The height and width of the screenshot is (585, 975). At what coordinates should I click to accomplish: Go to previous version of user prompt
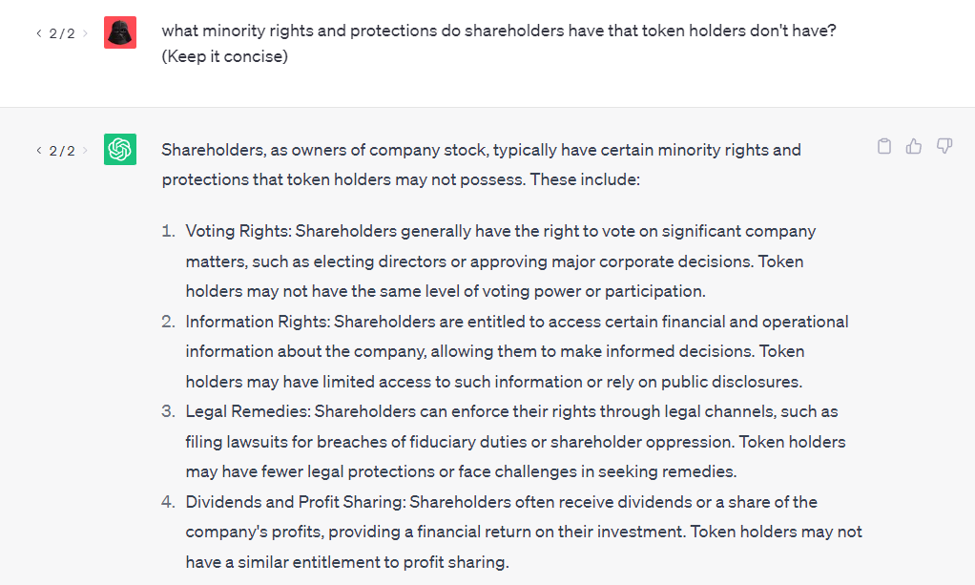38,33
